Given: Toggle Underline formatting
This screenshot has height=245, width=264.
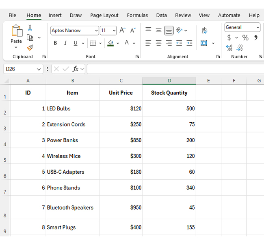Looking at the screenshot, I should [x=75, y=43].
